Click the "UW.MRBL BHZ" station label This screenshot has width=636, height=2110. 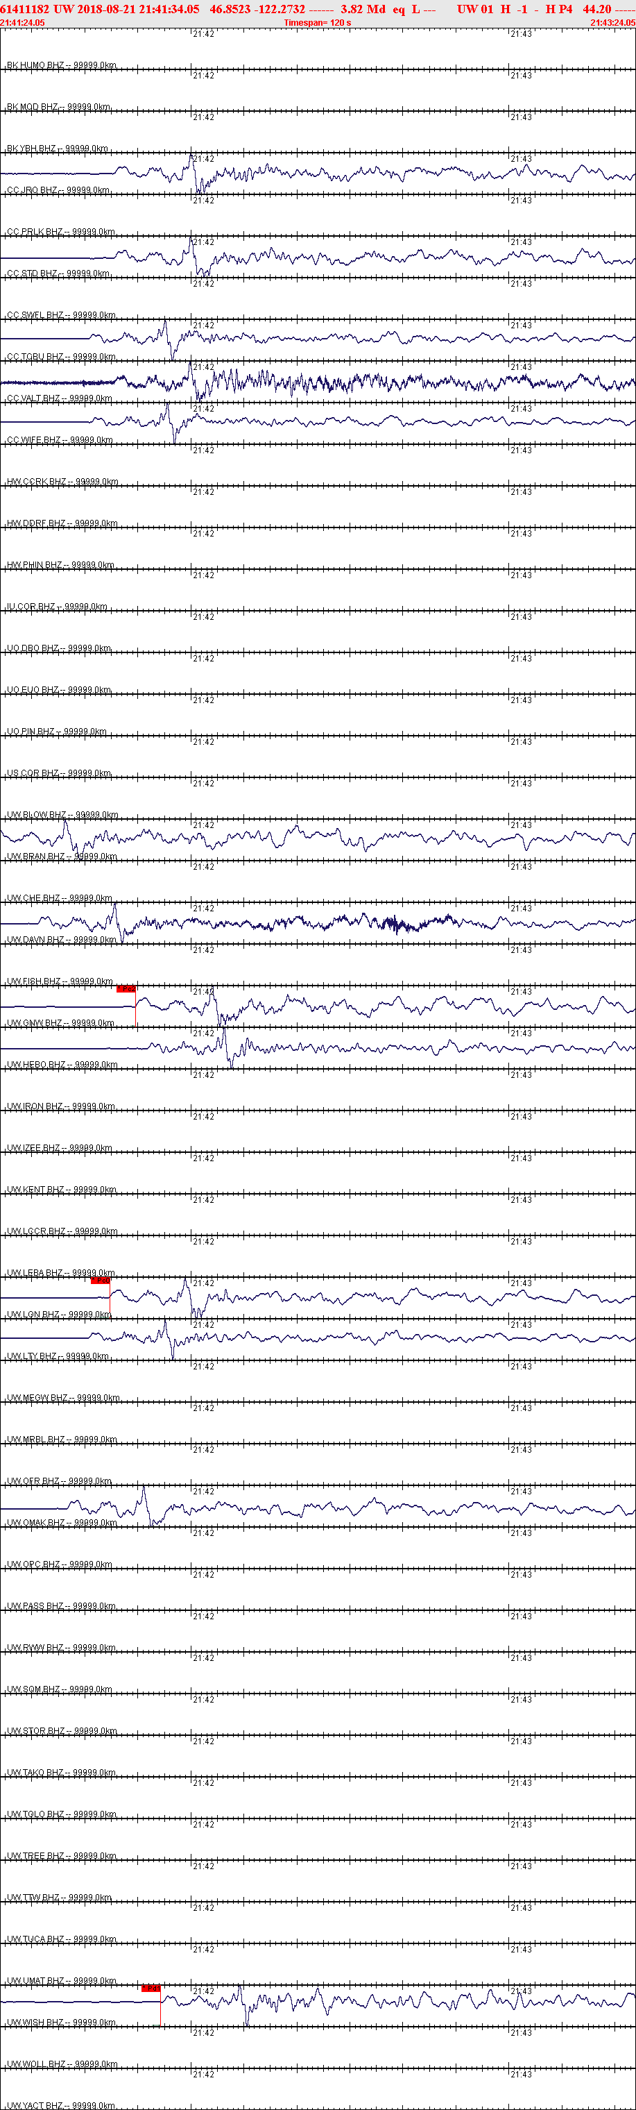[x=35, y=1440]
